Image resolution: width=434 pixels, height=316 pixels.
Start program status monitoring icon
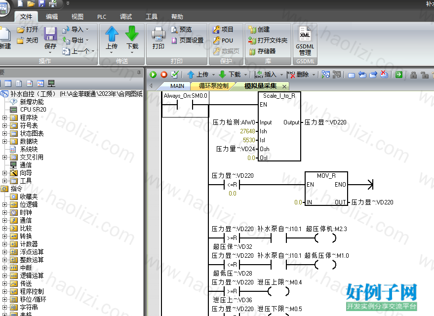(x=326, y=75)
